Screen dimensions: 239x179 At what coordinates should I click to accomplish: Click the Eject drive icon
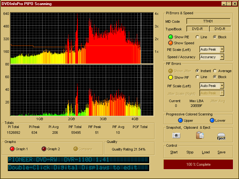pos(221,136)
